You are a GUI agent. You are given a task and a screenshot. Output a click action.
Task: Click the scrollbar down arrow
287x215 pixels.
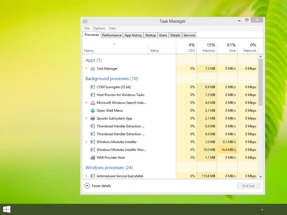pyautogui.click(x=260, y=177)
